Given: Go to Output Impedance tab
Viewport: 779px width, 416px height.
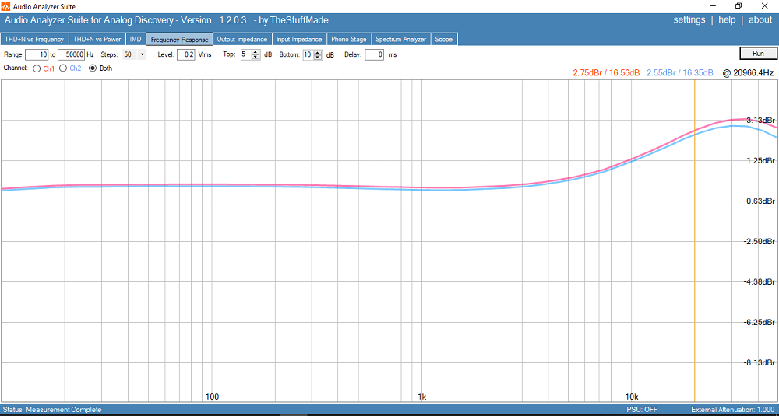Looking at the screenshot, I should click(x=242, y=39).
